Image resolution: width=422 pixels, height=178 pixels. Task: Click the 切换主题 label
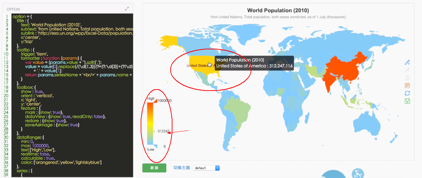click(182, 168)
